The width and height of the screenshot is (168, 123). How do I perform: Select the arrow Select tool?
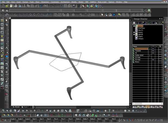[x=7, y=20]
